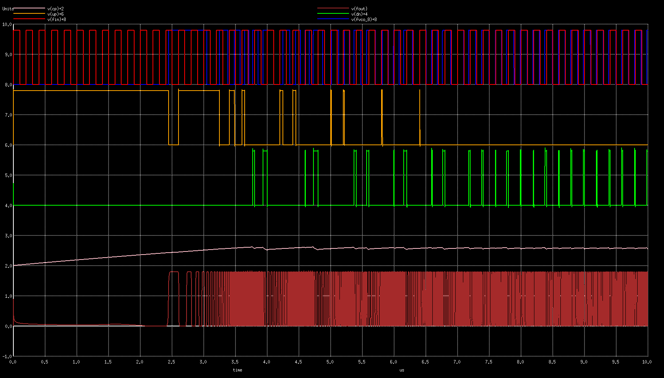Click the red legend line for v(fin)+8
Image resolution: width=664 pixels, height=378 pixels.
tap(29, 19)
